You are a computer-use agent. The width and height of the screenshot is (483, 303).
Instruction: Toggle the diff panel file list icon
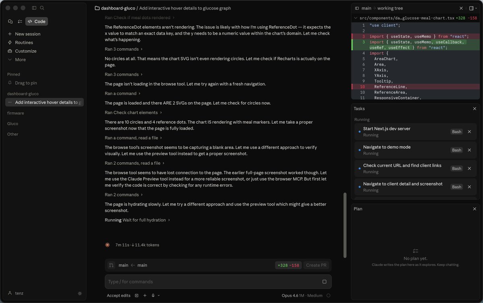pos(357,8)
